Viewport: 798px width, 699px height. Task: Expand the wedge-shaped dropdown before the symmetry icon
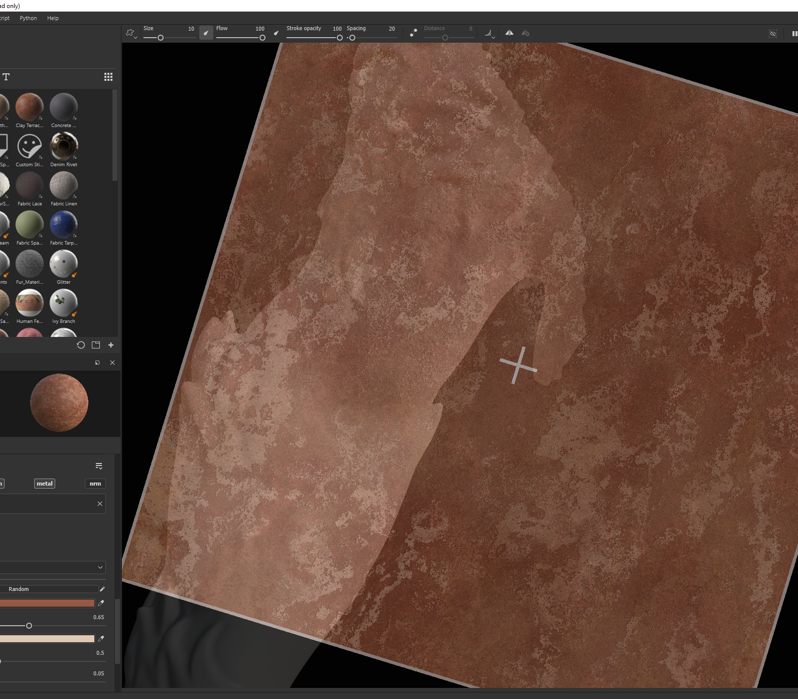click(x=489, y=34)
